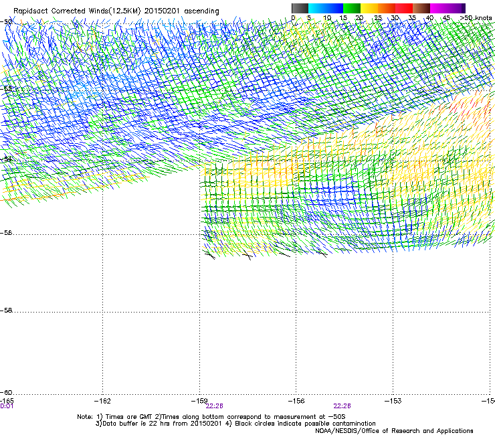Click the title "Rapidscat Corrected Winds(12.5KM) 20150201 ascending"
Screen dimensions: 495x435
116,11
